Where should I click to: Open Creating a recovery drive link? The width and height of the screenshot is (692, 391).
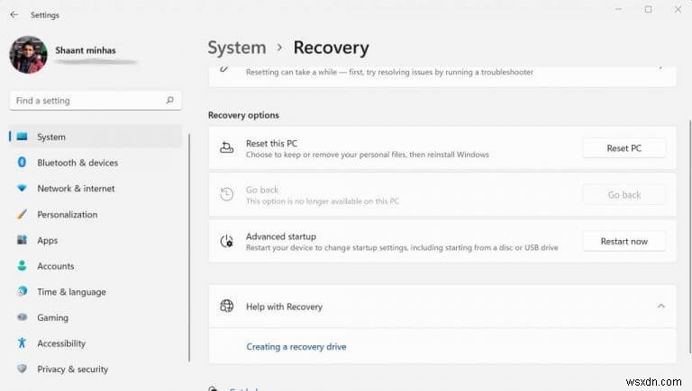[x=296, y=347]
